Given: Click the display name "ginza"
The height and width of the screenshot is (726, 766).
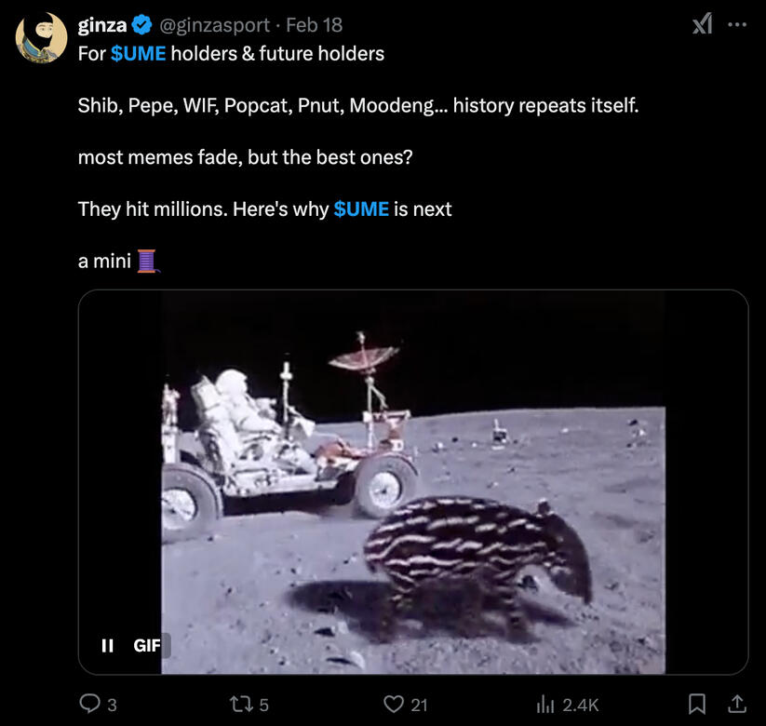Looking at the screenshot, I should pos(101,25).
